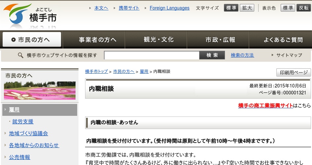312x165 pixels.
Task: Open the サイトマップ link
Action: 289,55
